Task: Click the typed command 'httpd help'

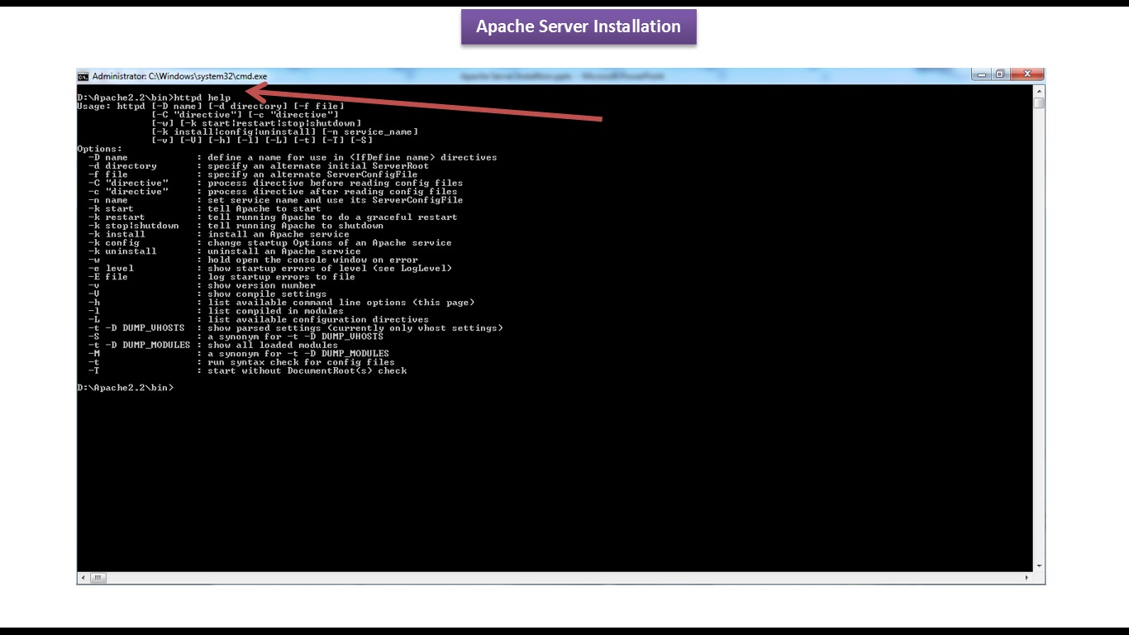Action: [x=202, y=98]
